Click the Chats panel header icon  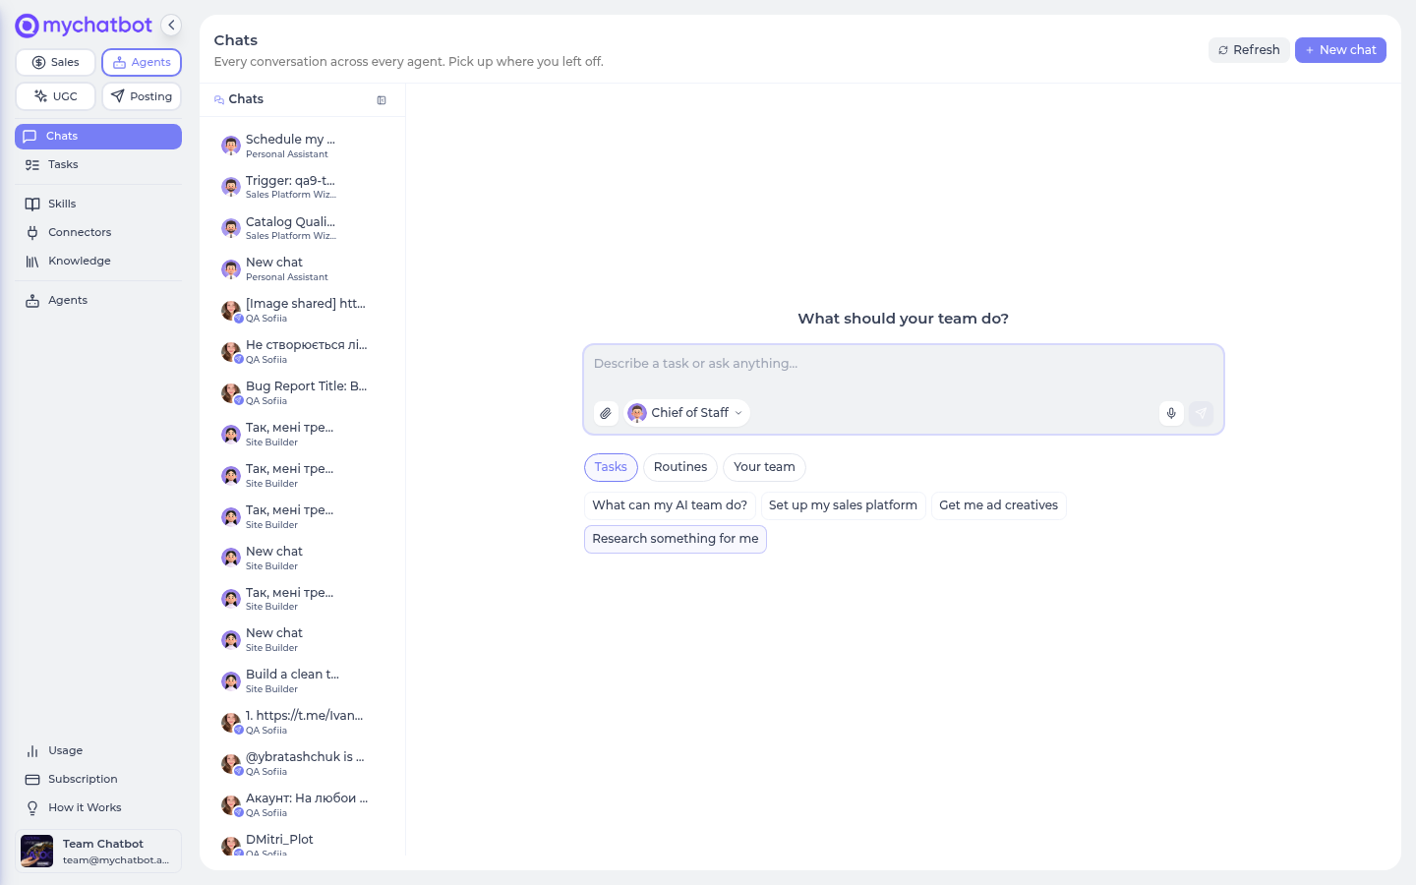[219, 99]
